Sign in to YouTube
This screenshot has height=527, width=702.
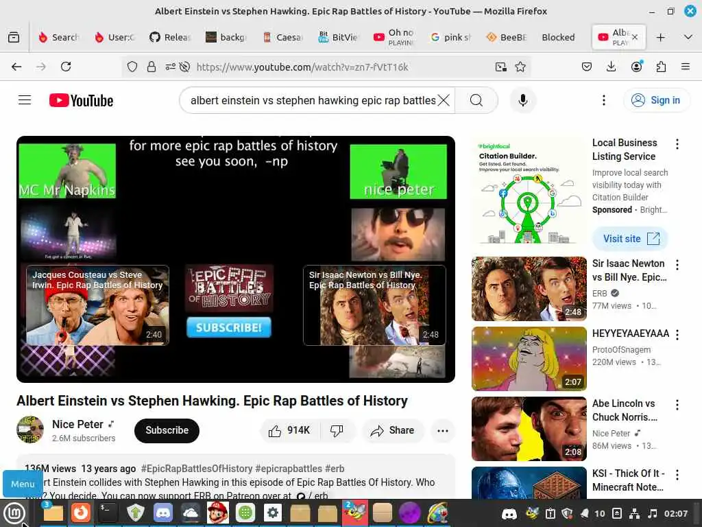(x=656, y=100)
